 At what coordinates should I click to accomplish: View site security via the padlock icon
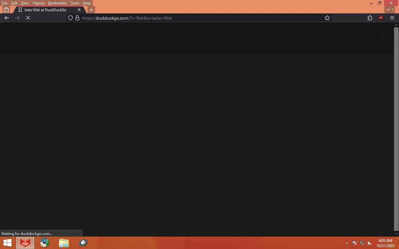[77, 18]
